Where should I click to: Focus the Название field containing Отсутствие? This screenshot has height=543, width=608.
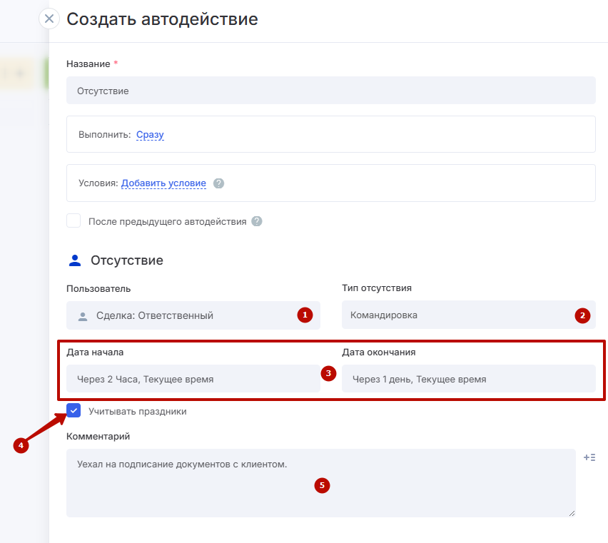click(330, 91)
